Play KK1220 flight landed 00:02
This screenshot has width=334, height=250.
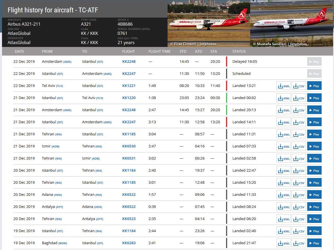pos(314,98)
